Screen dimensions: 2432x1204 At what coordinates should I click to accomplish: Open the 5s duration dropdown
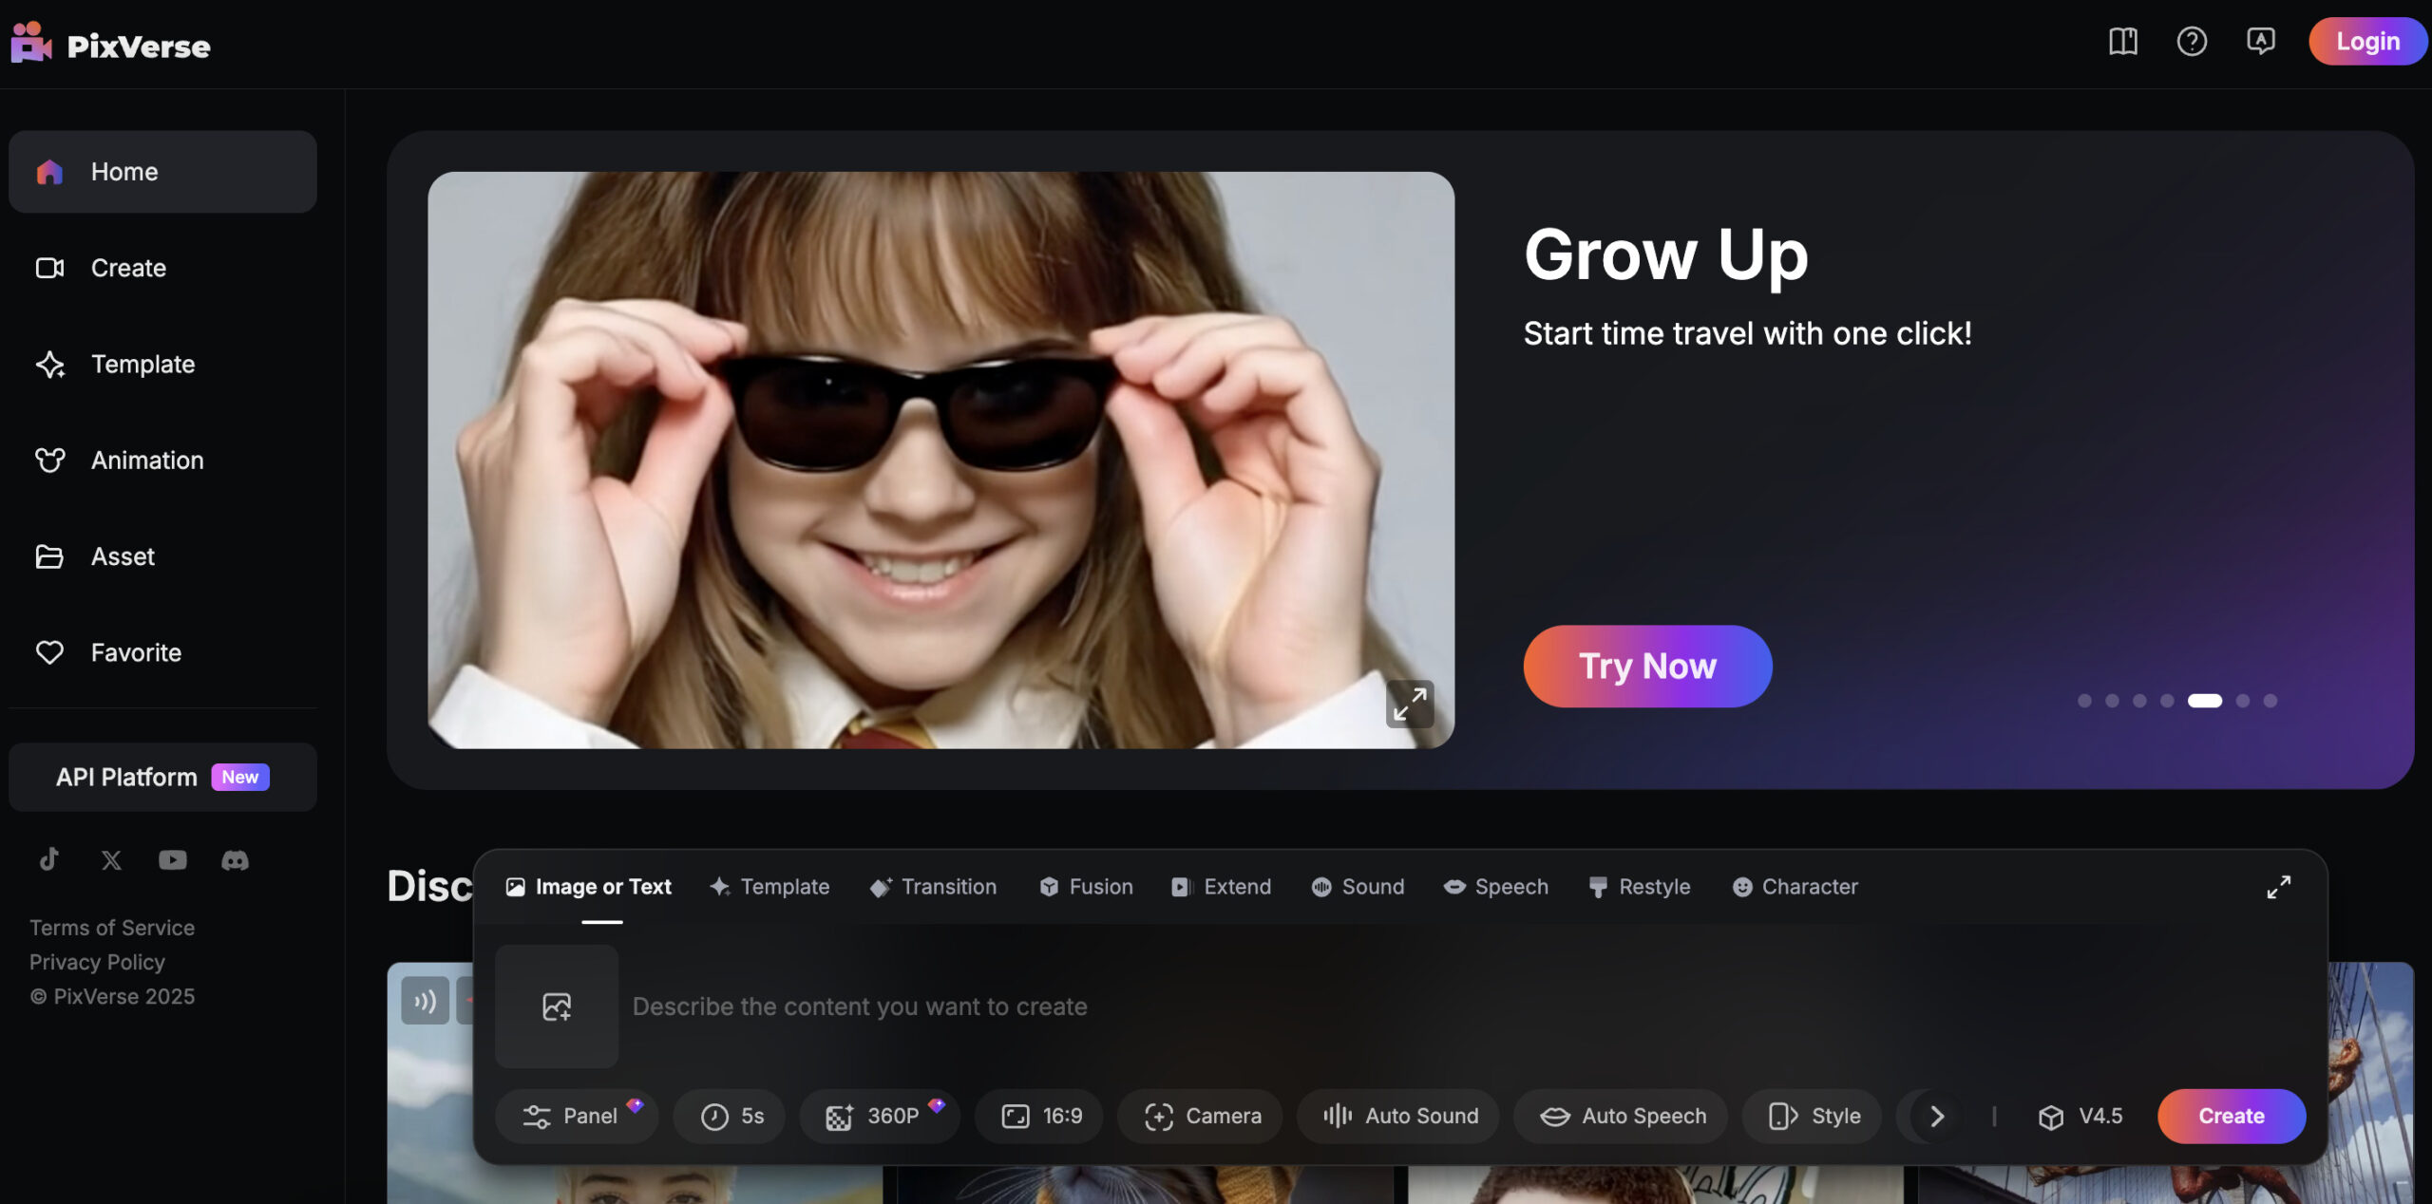(731, 1117)
